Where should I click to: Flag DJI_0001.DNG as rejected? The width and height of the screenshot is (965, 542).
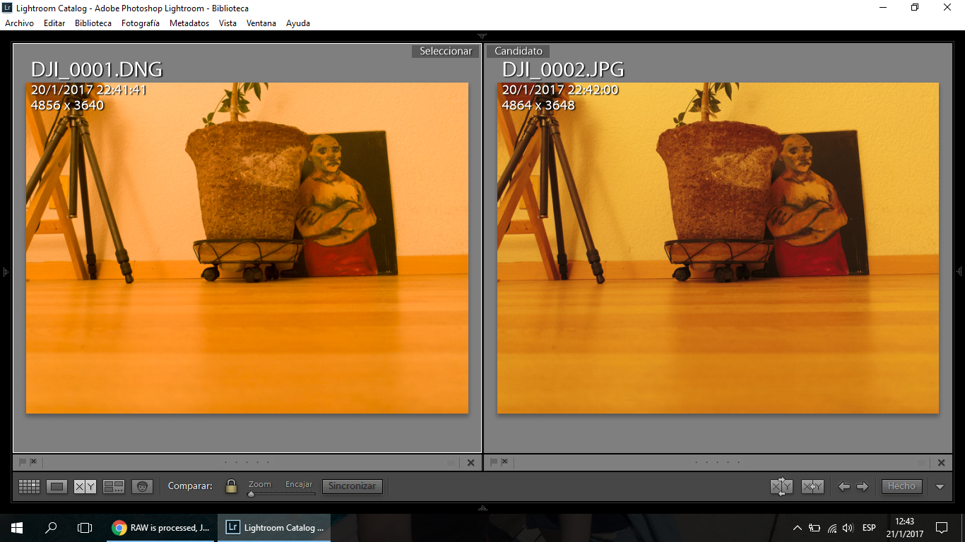coord(33,462)
